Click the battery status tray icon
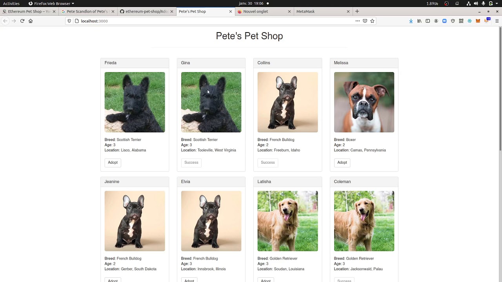 [x=491, y=4]
